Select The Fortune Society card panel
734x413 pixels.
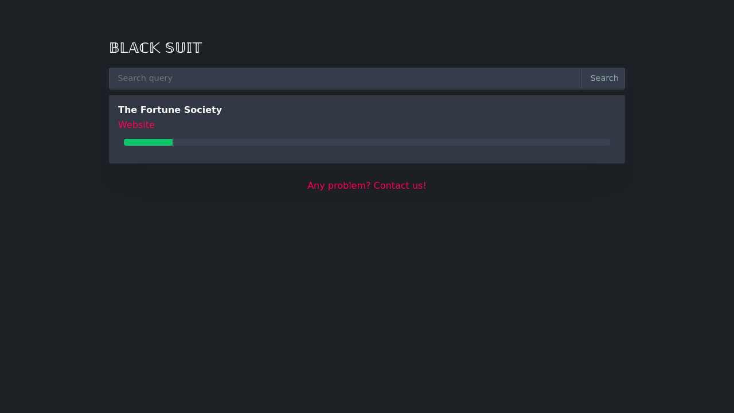(x=367, y=129)
